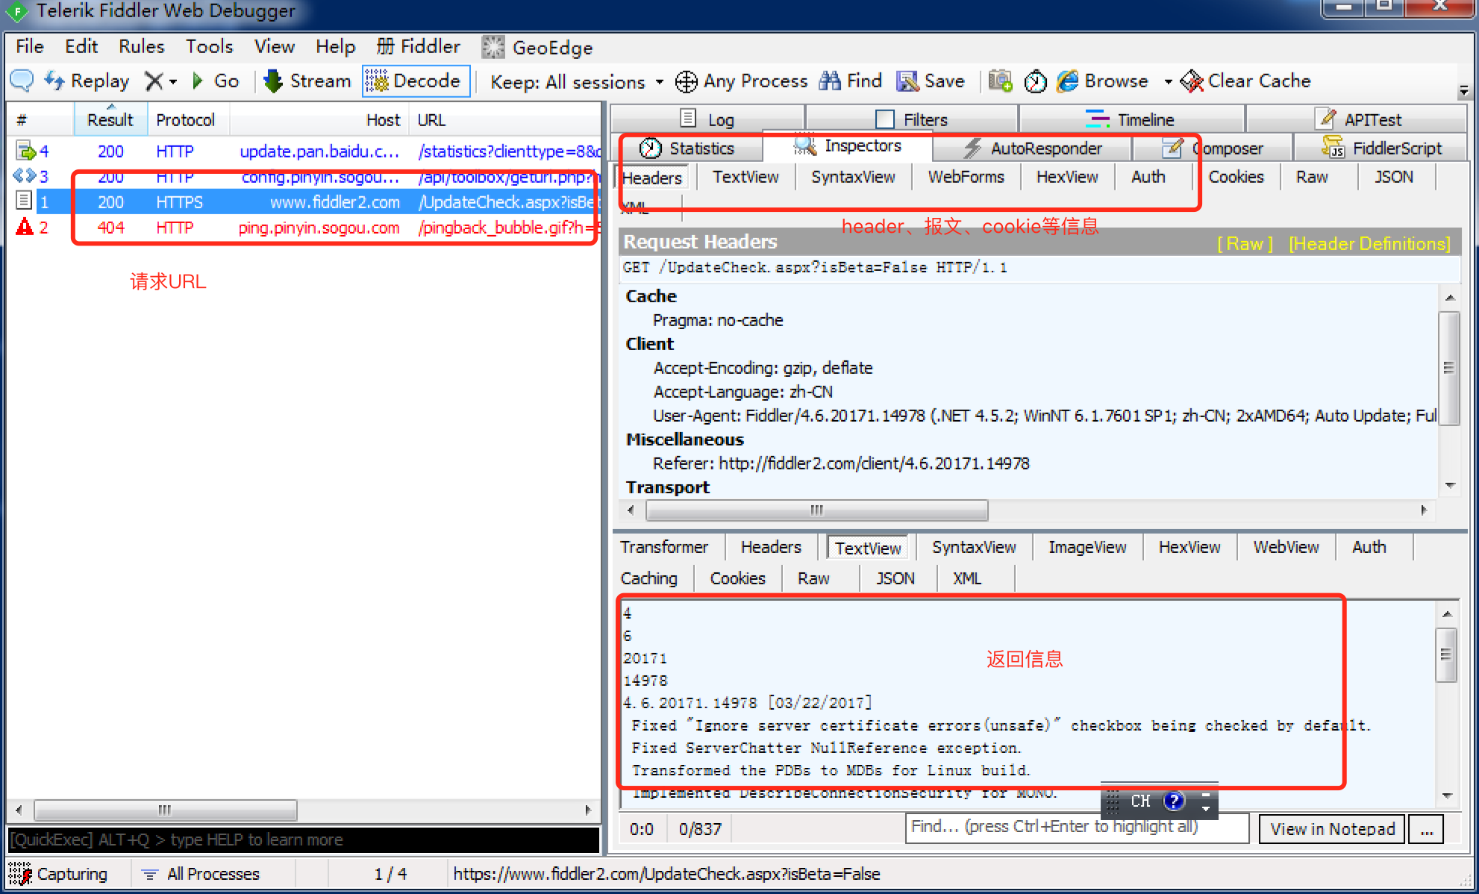The height and width of the screenshot is (894, 1479).
Task: Click the QuickExec command box
Action: (x=303, y=840)
